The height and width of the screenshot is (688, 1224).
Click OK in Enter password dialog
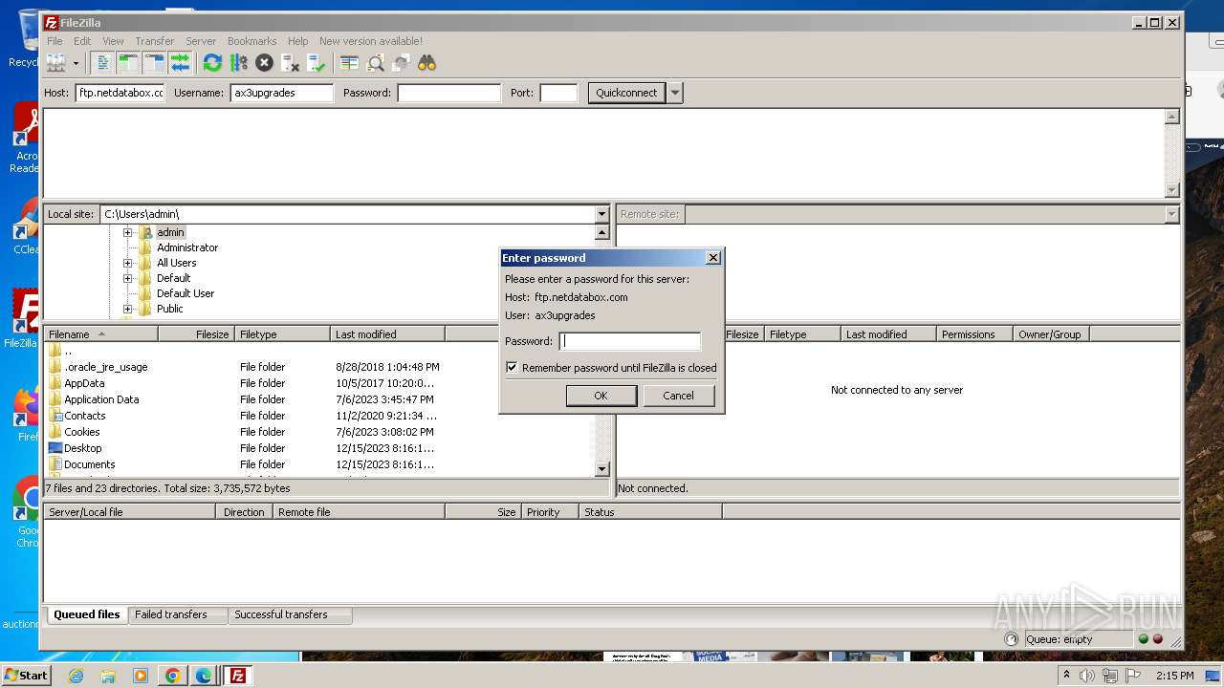601,396
